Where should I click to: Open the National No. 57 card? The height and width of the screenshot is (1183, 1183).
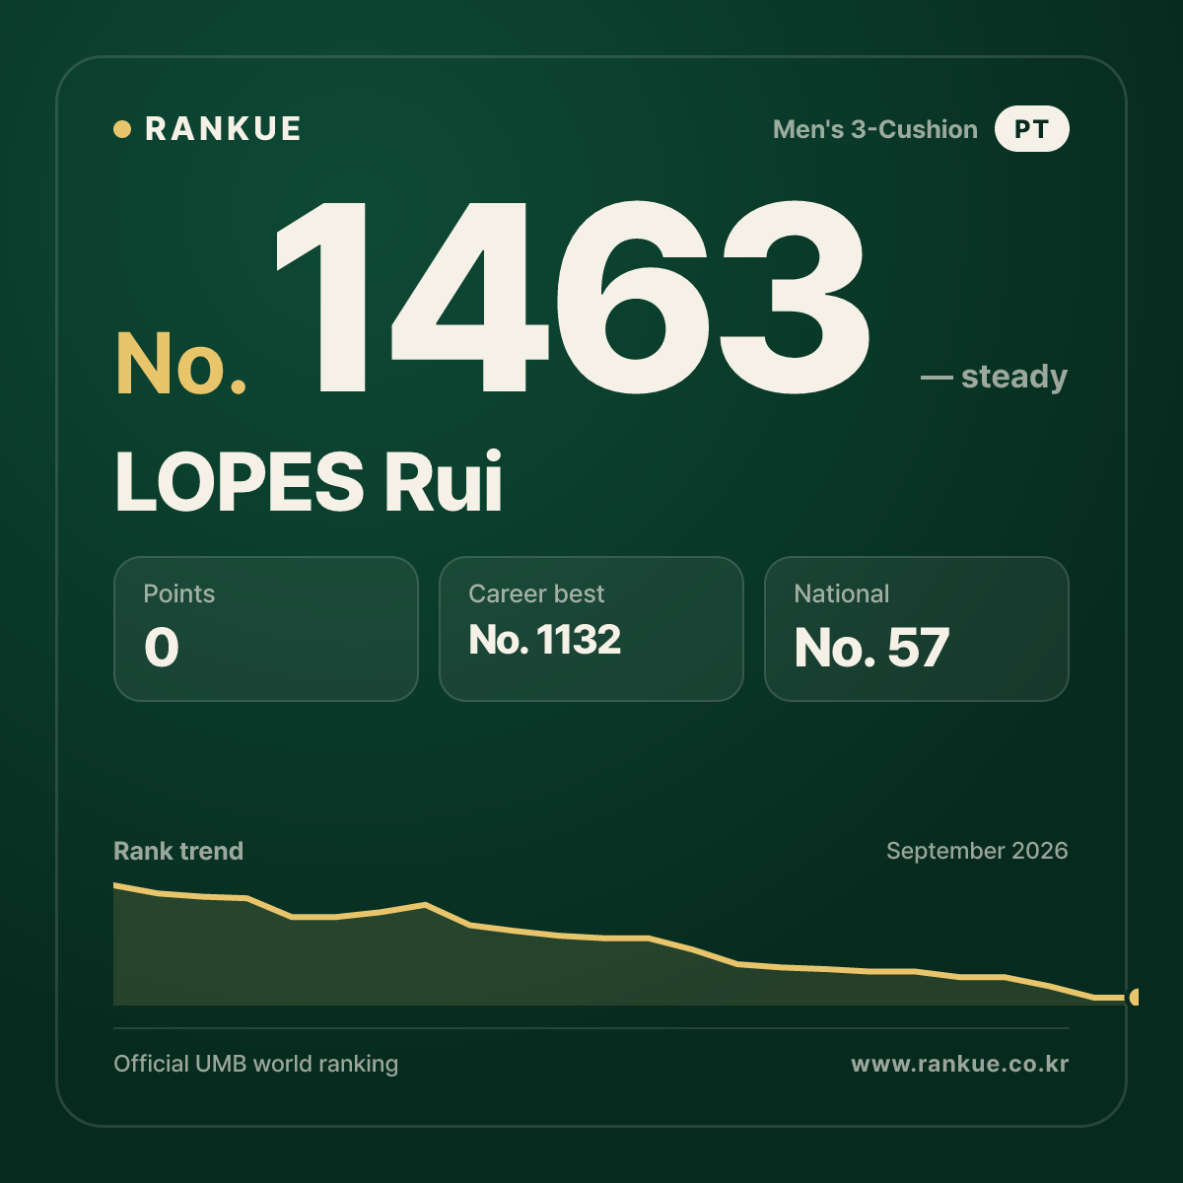click(917, 629)
